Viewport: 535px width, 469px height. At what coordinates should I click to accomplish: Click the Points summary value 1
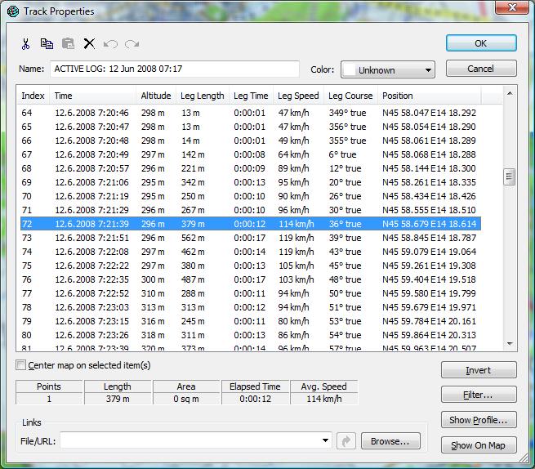point(49,399)
